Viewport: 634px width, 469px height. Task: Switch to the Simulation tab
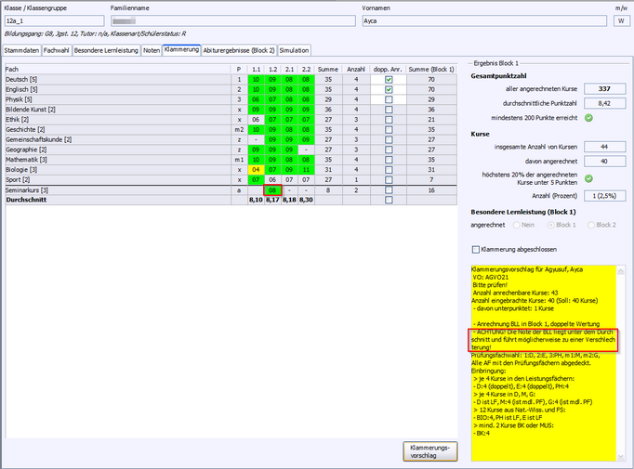[x=294, y=50]
